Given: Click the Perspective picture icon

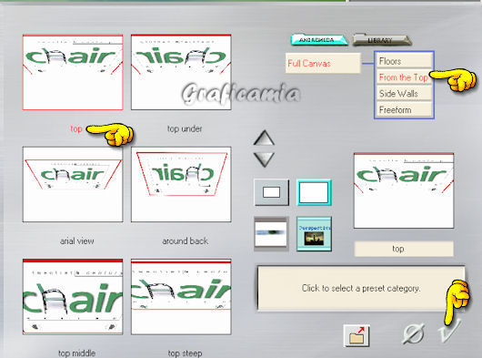Looking at the screenshot, I should tap(314, 234).
